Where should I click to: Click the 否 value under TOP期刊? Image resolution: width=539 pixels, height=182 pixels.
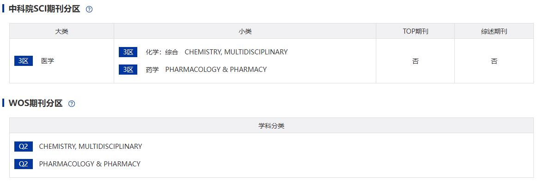click(415, 61)
